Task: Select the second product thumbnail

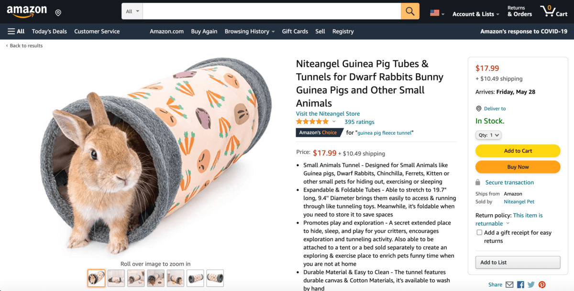Action: [x=116, y=278]
